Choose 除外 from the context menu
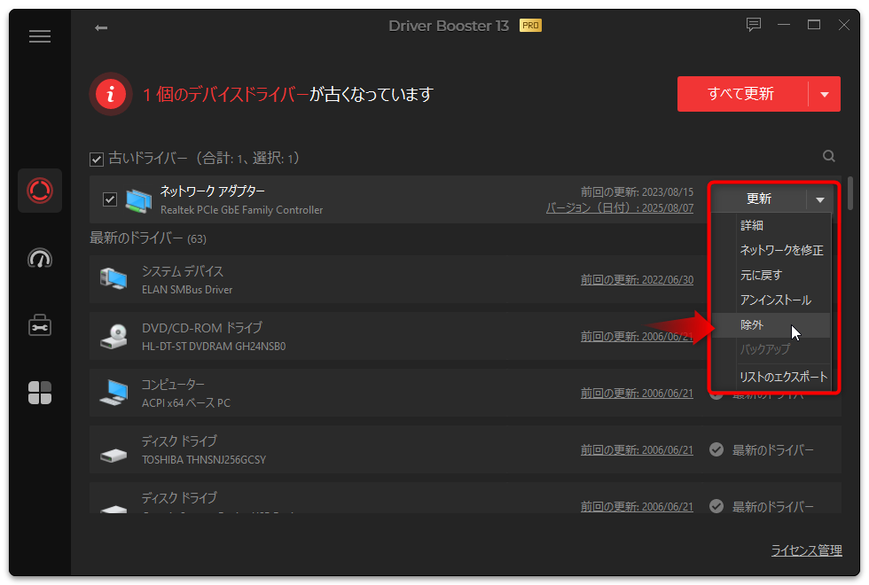869x585 pixels. (752, 325)
